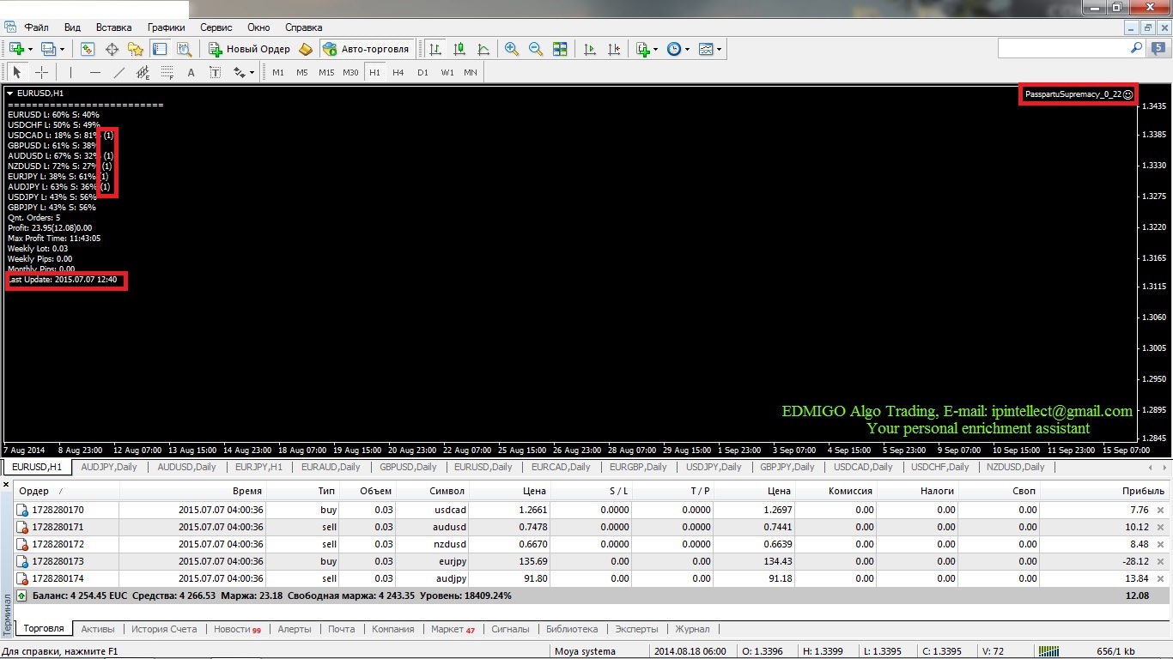Open MetaEditor yellow book icon

click(x=306, y=49)
